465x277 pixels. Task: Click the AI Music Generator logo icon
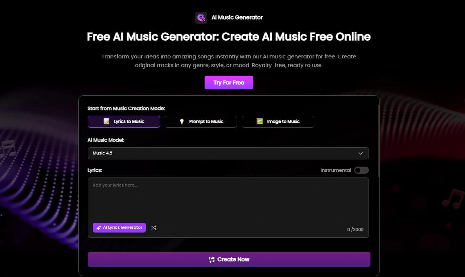pos(201,17)
